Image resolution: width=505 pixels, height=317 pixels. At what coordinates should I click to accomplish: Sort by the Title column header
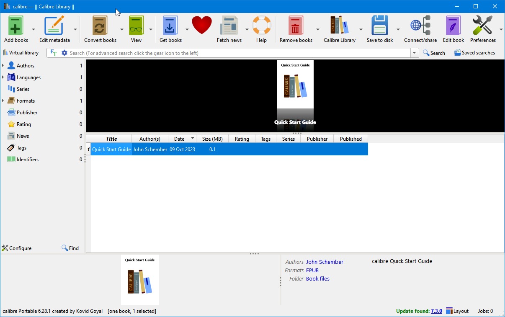tap(111, 139)
